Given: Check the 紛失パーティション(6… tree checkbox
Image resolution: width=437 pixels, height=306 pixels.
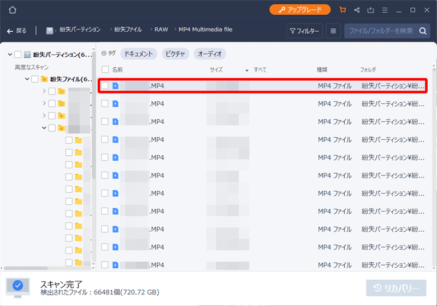Looking at the screenshot, I should [18, 54].
